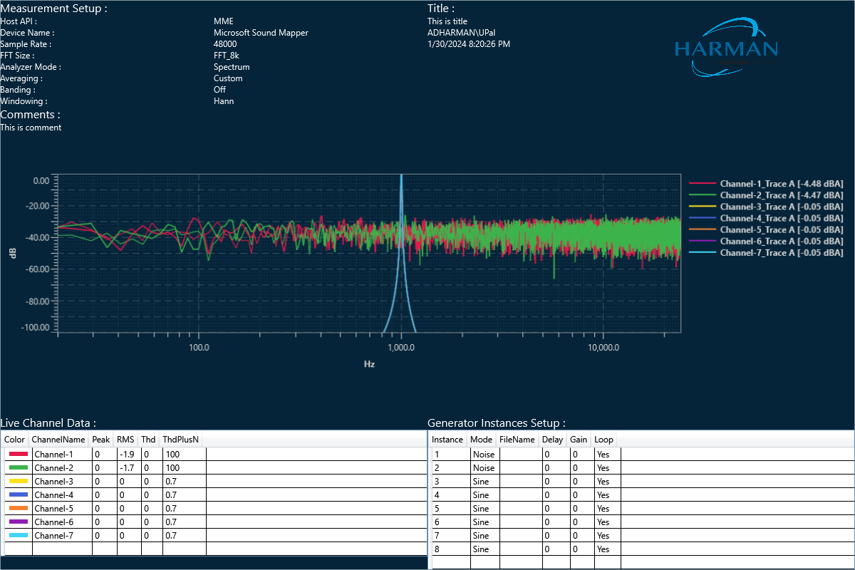Click the Loop column header
The image size is (855, 570).
[604, 440]
